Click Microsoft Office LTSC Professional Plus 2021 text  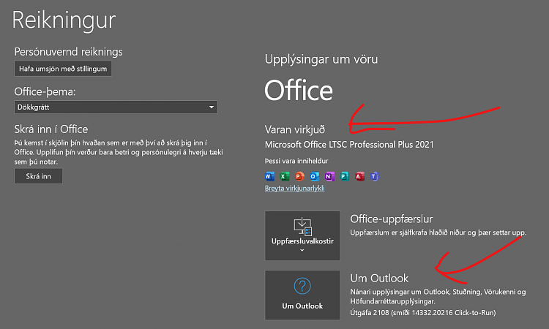(x=349, y=145)
